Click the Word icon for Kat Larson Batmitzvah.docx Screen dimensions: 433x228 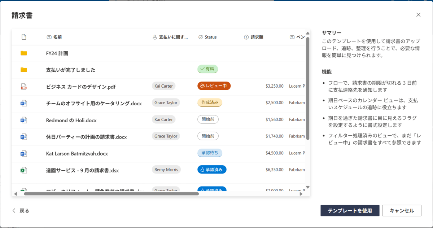pyautogui.click(x=24, y=153)
